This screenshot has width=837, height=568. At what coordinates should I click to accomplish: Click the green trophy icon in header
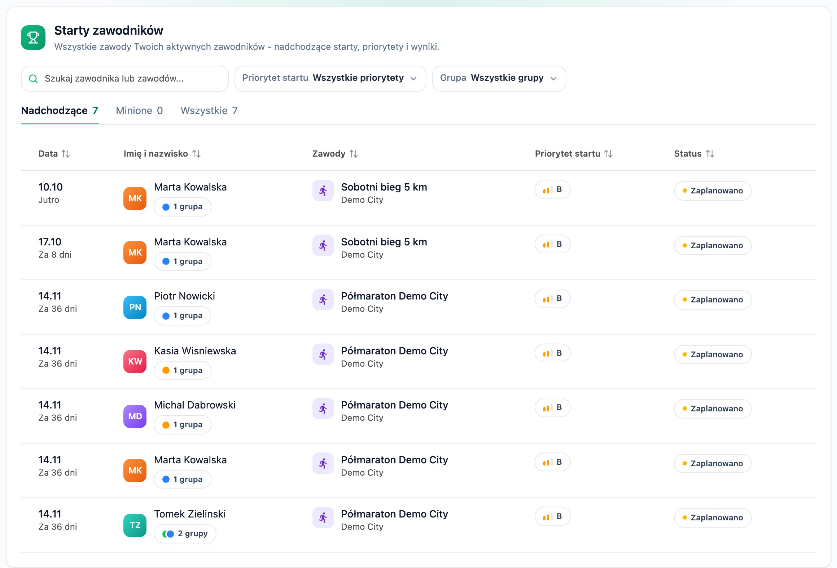click(x=33, y=38)
